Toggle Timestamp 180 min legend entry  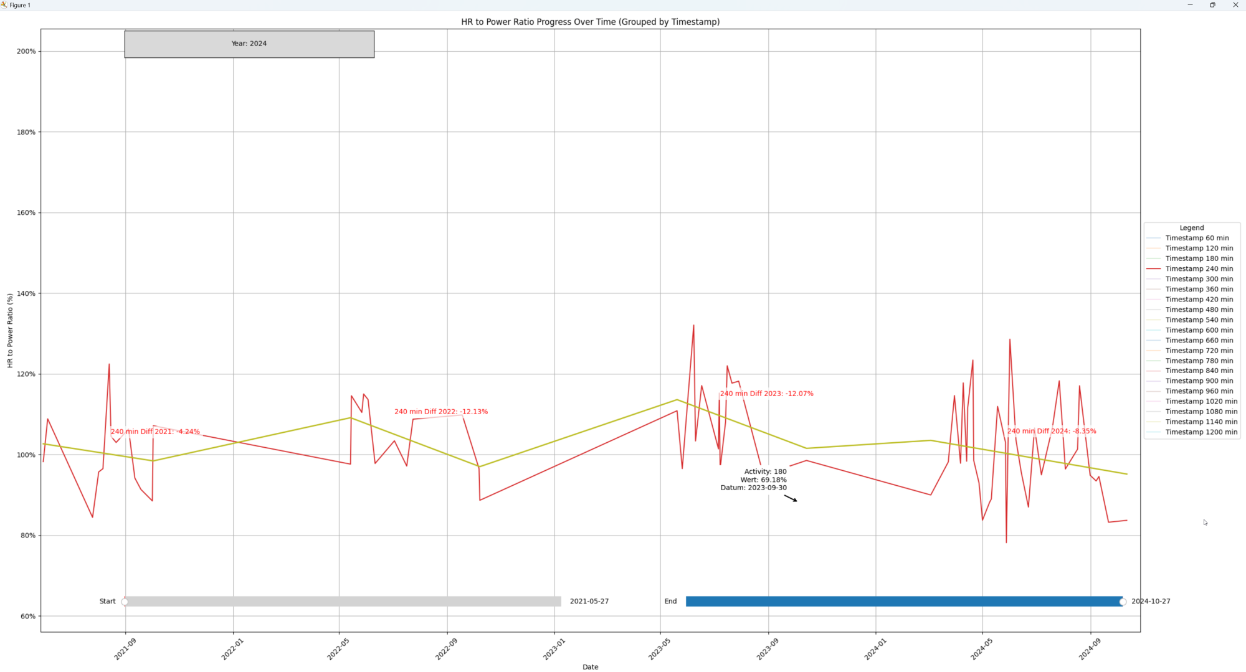coord(1189,258)
